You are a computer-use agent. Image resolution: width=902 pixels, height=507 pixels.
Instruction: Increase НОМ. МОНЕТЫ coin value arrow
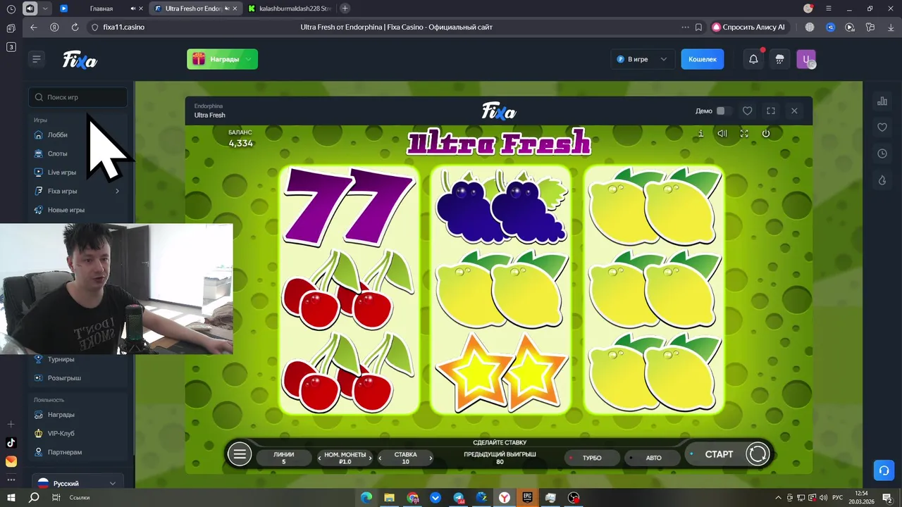(x=371, y=458)
